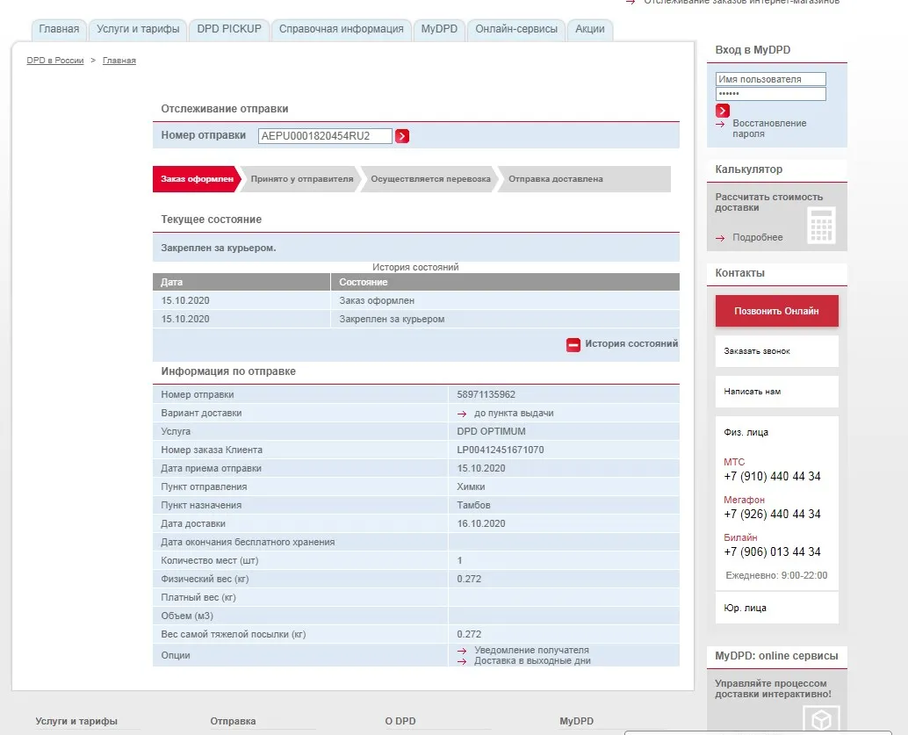
Task: Click Дата column header
Action: click(241, 282)
